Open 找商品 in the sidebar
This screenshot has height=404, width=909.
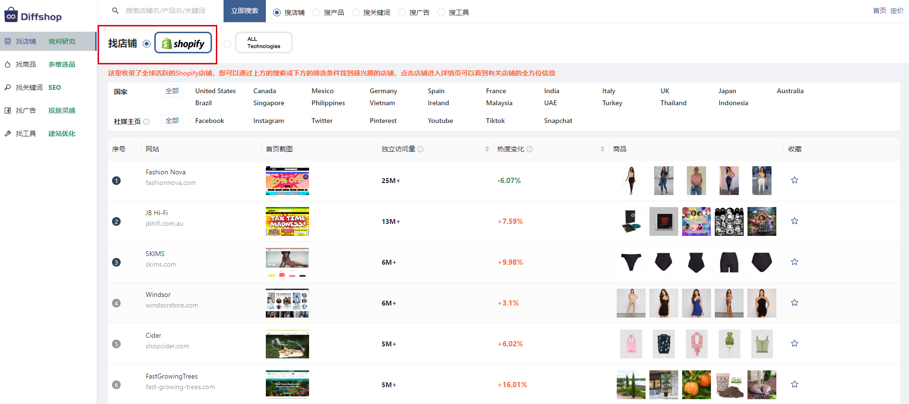coord(26,64)
